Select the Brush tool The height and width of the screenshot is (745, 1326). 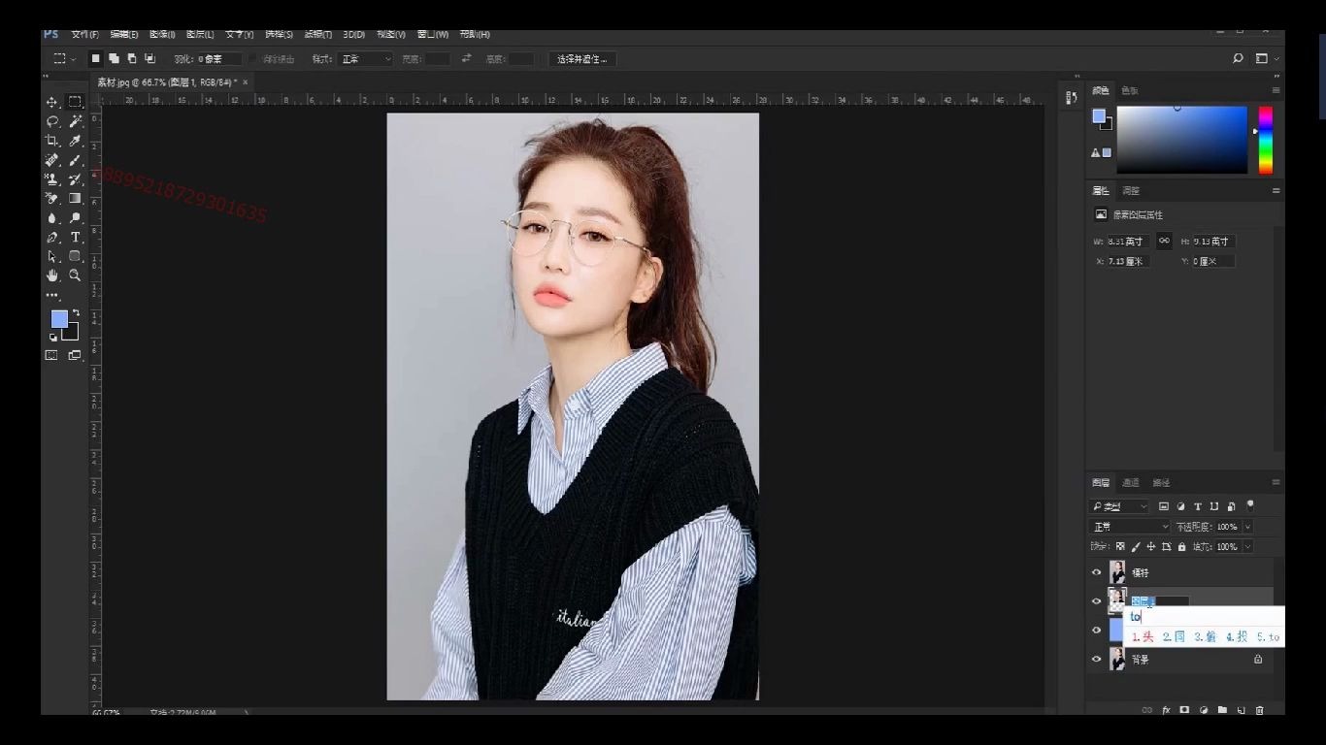[x=75, y=160]
